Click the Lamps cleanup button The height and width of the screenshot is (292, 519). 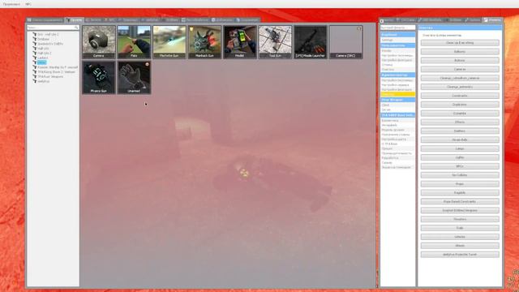click(x=460, y=148)
